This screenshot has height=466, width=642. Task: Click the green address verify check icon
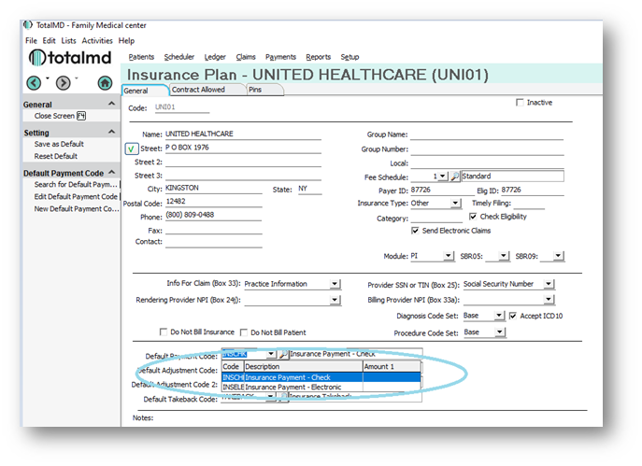[x=131, y=148]
